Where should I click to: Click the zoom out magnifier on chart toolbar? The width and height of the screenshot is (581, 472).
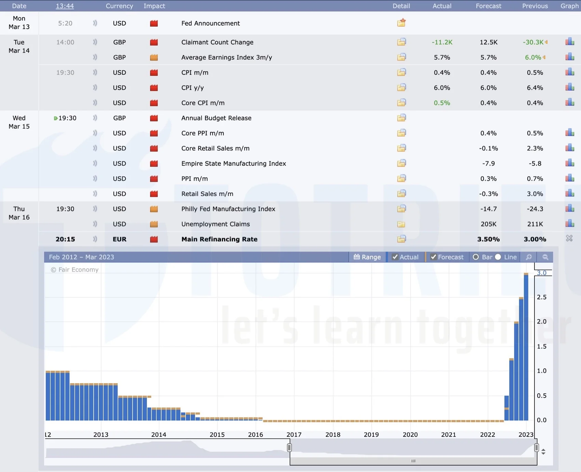point(545,257)
